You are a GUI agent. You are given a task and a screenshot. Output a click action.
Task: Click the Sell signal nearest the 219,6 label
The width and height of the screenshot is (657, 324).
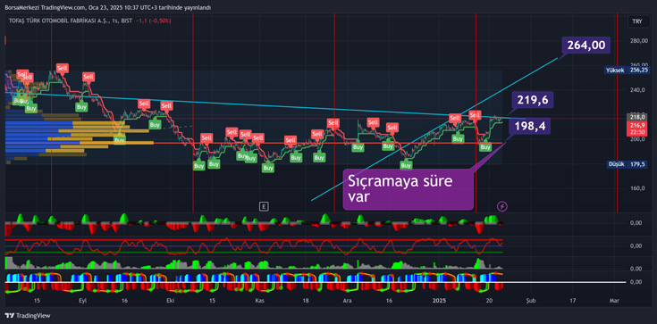click(475, 114)
